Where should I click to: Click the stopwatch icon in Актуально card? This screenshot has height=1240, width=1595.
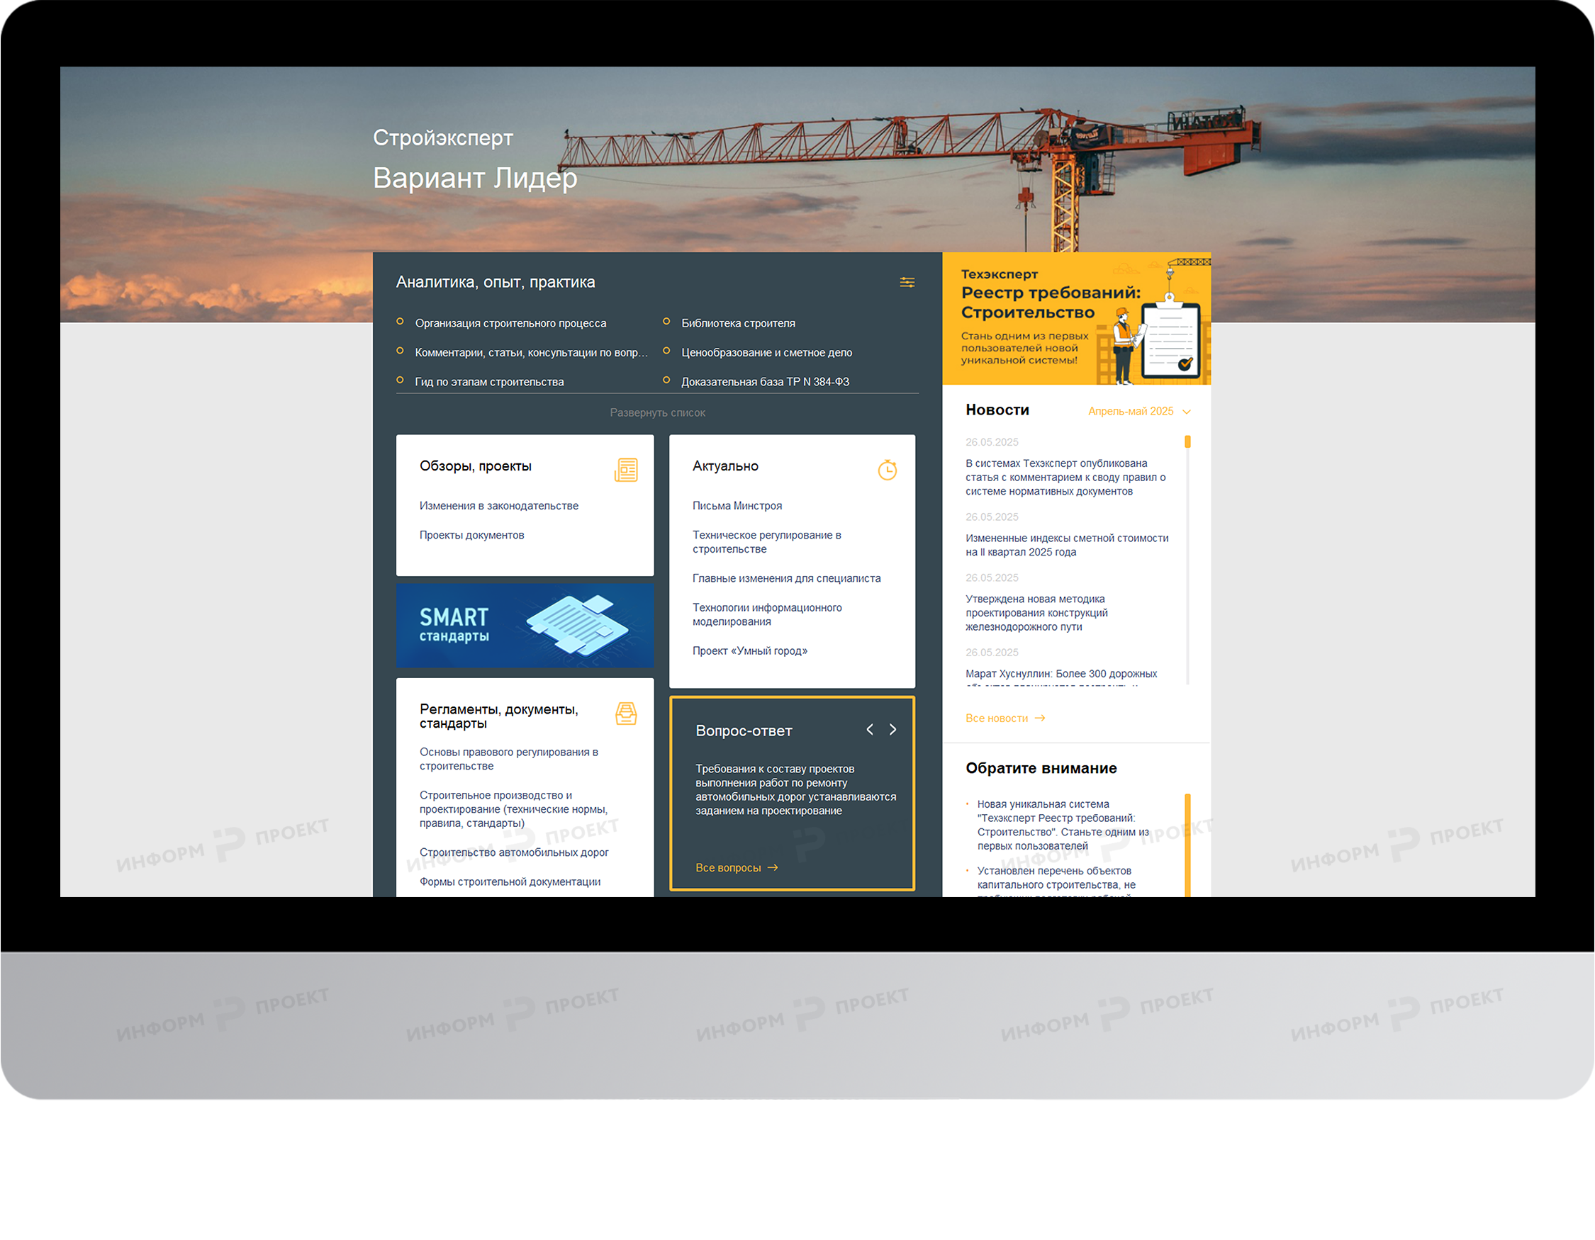888,469
